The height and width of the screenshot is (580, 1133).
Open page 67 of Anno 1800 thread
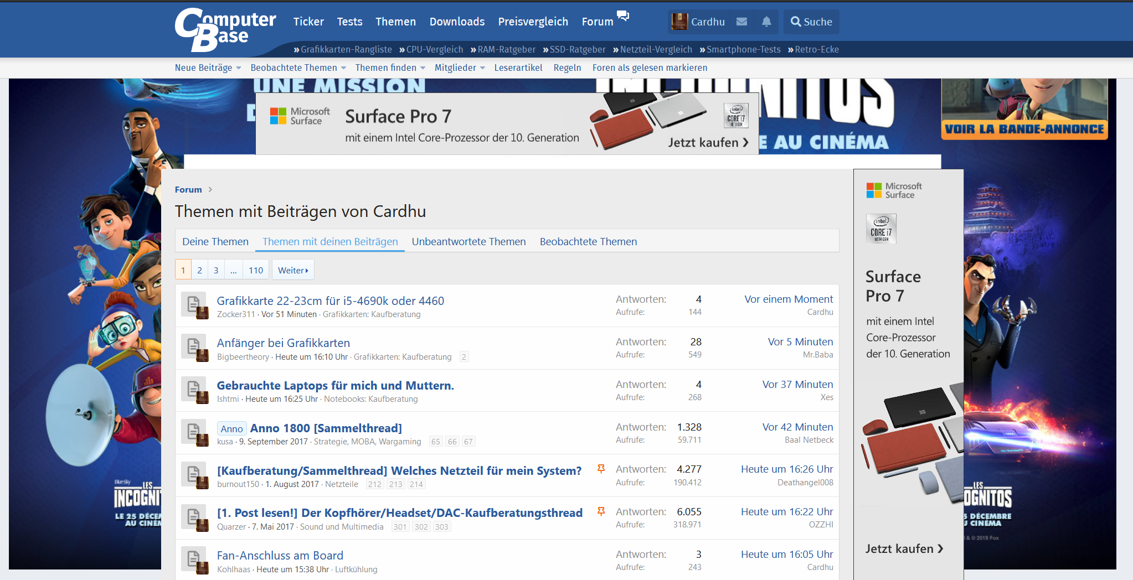468,442
